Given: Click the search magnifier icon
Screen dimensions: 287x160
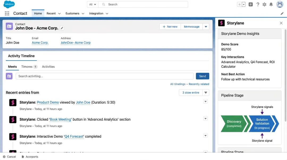Looking at the screenshot, I should click(104, 5).
